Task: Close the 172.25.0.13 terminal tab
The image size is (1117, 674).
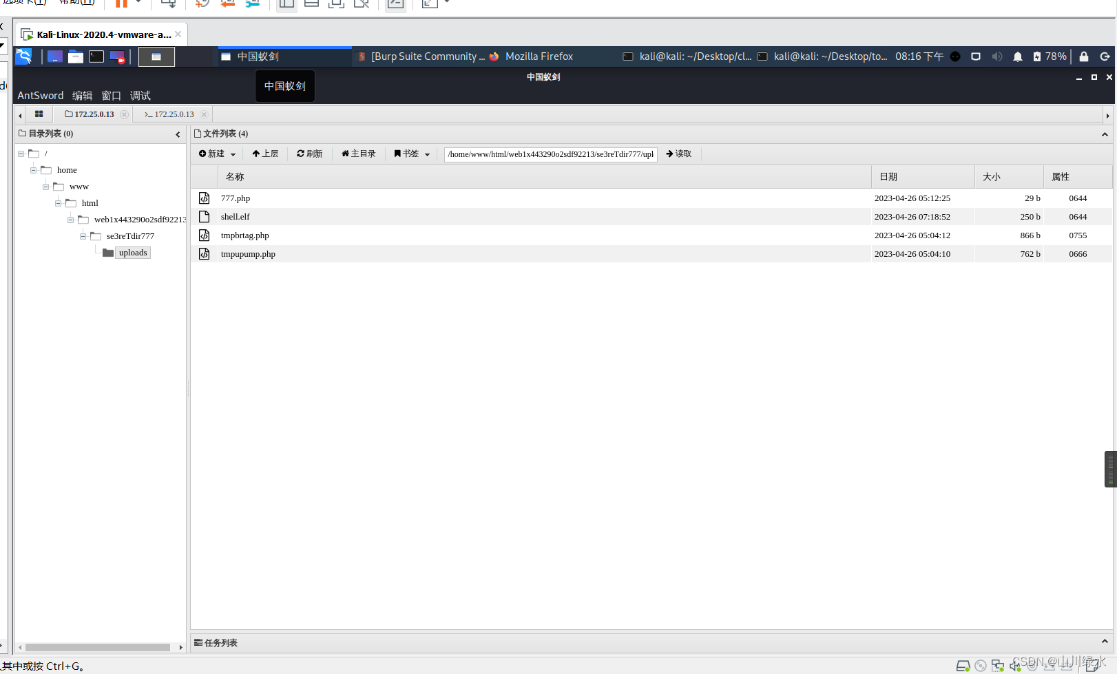Action: coord(204,114)
